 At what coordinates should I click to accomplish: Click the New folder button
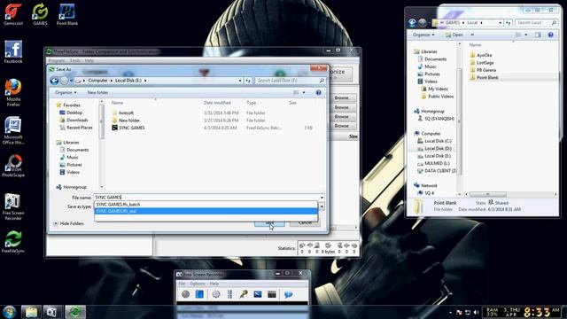click(x=97, y=92)
